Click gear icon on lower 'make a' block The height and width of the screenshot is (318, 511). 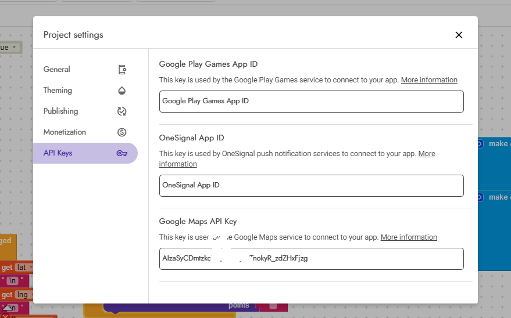480,197
